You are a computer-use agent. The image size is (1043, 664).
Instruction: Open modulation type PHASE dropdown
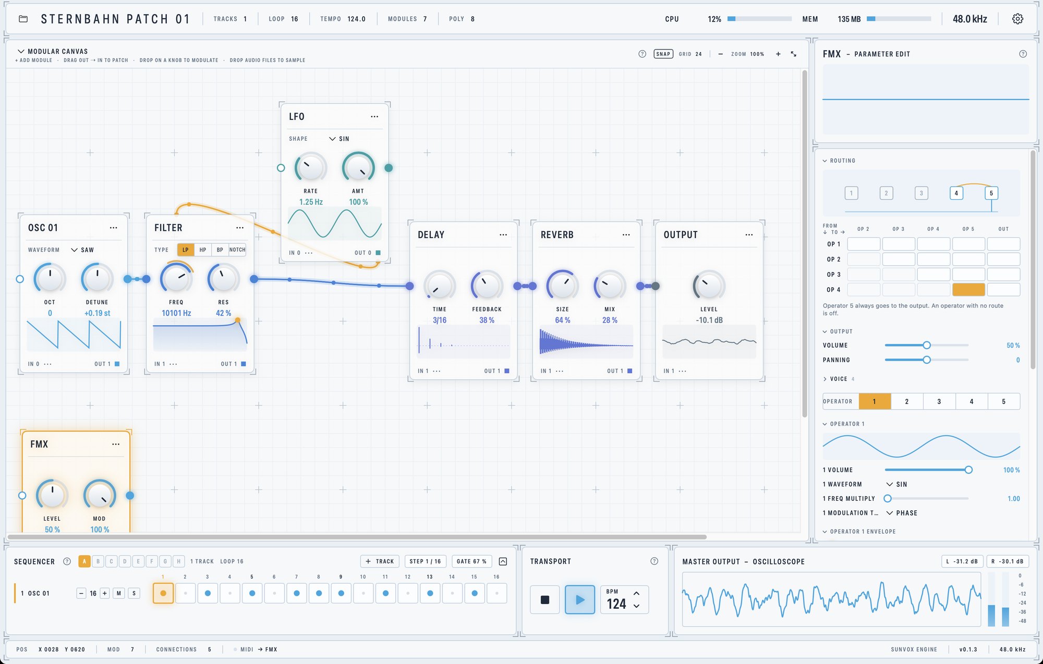902,513
